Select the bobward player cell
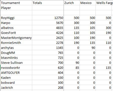The height and width of the screenshot is (91, 113). (16, 83)
